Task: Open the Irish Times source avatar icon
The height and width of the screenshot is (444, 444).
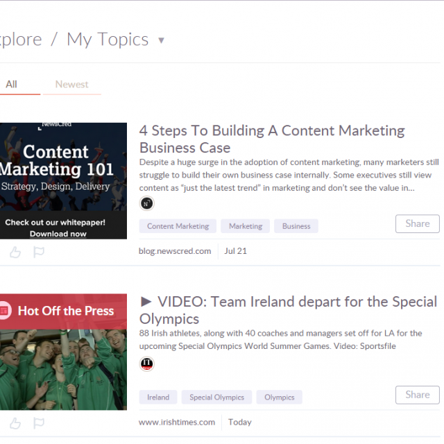Action: pos(146,364)
